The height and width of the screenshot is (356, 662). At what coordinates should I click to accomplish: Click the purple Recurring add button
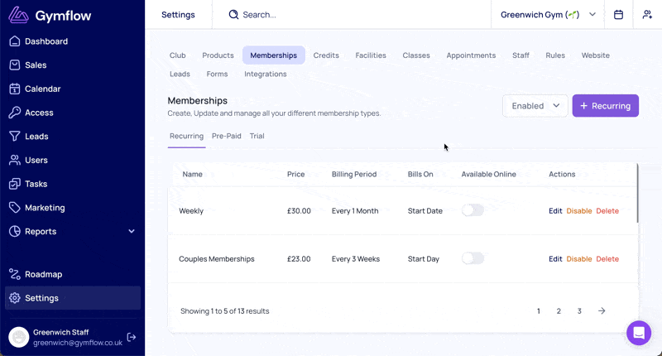[x=605, y=106]
